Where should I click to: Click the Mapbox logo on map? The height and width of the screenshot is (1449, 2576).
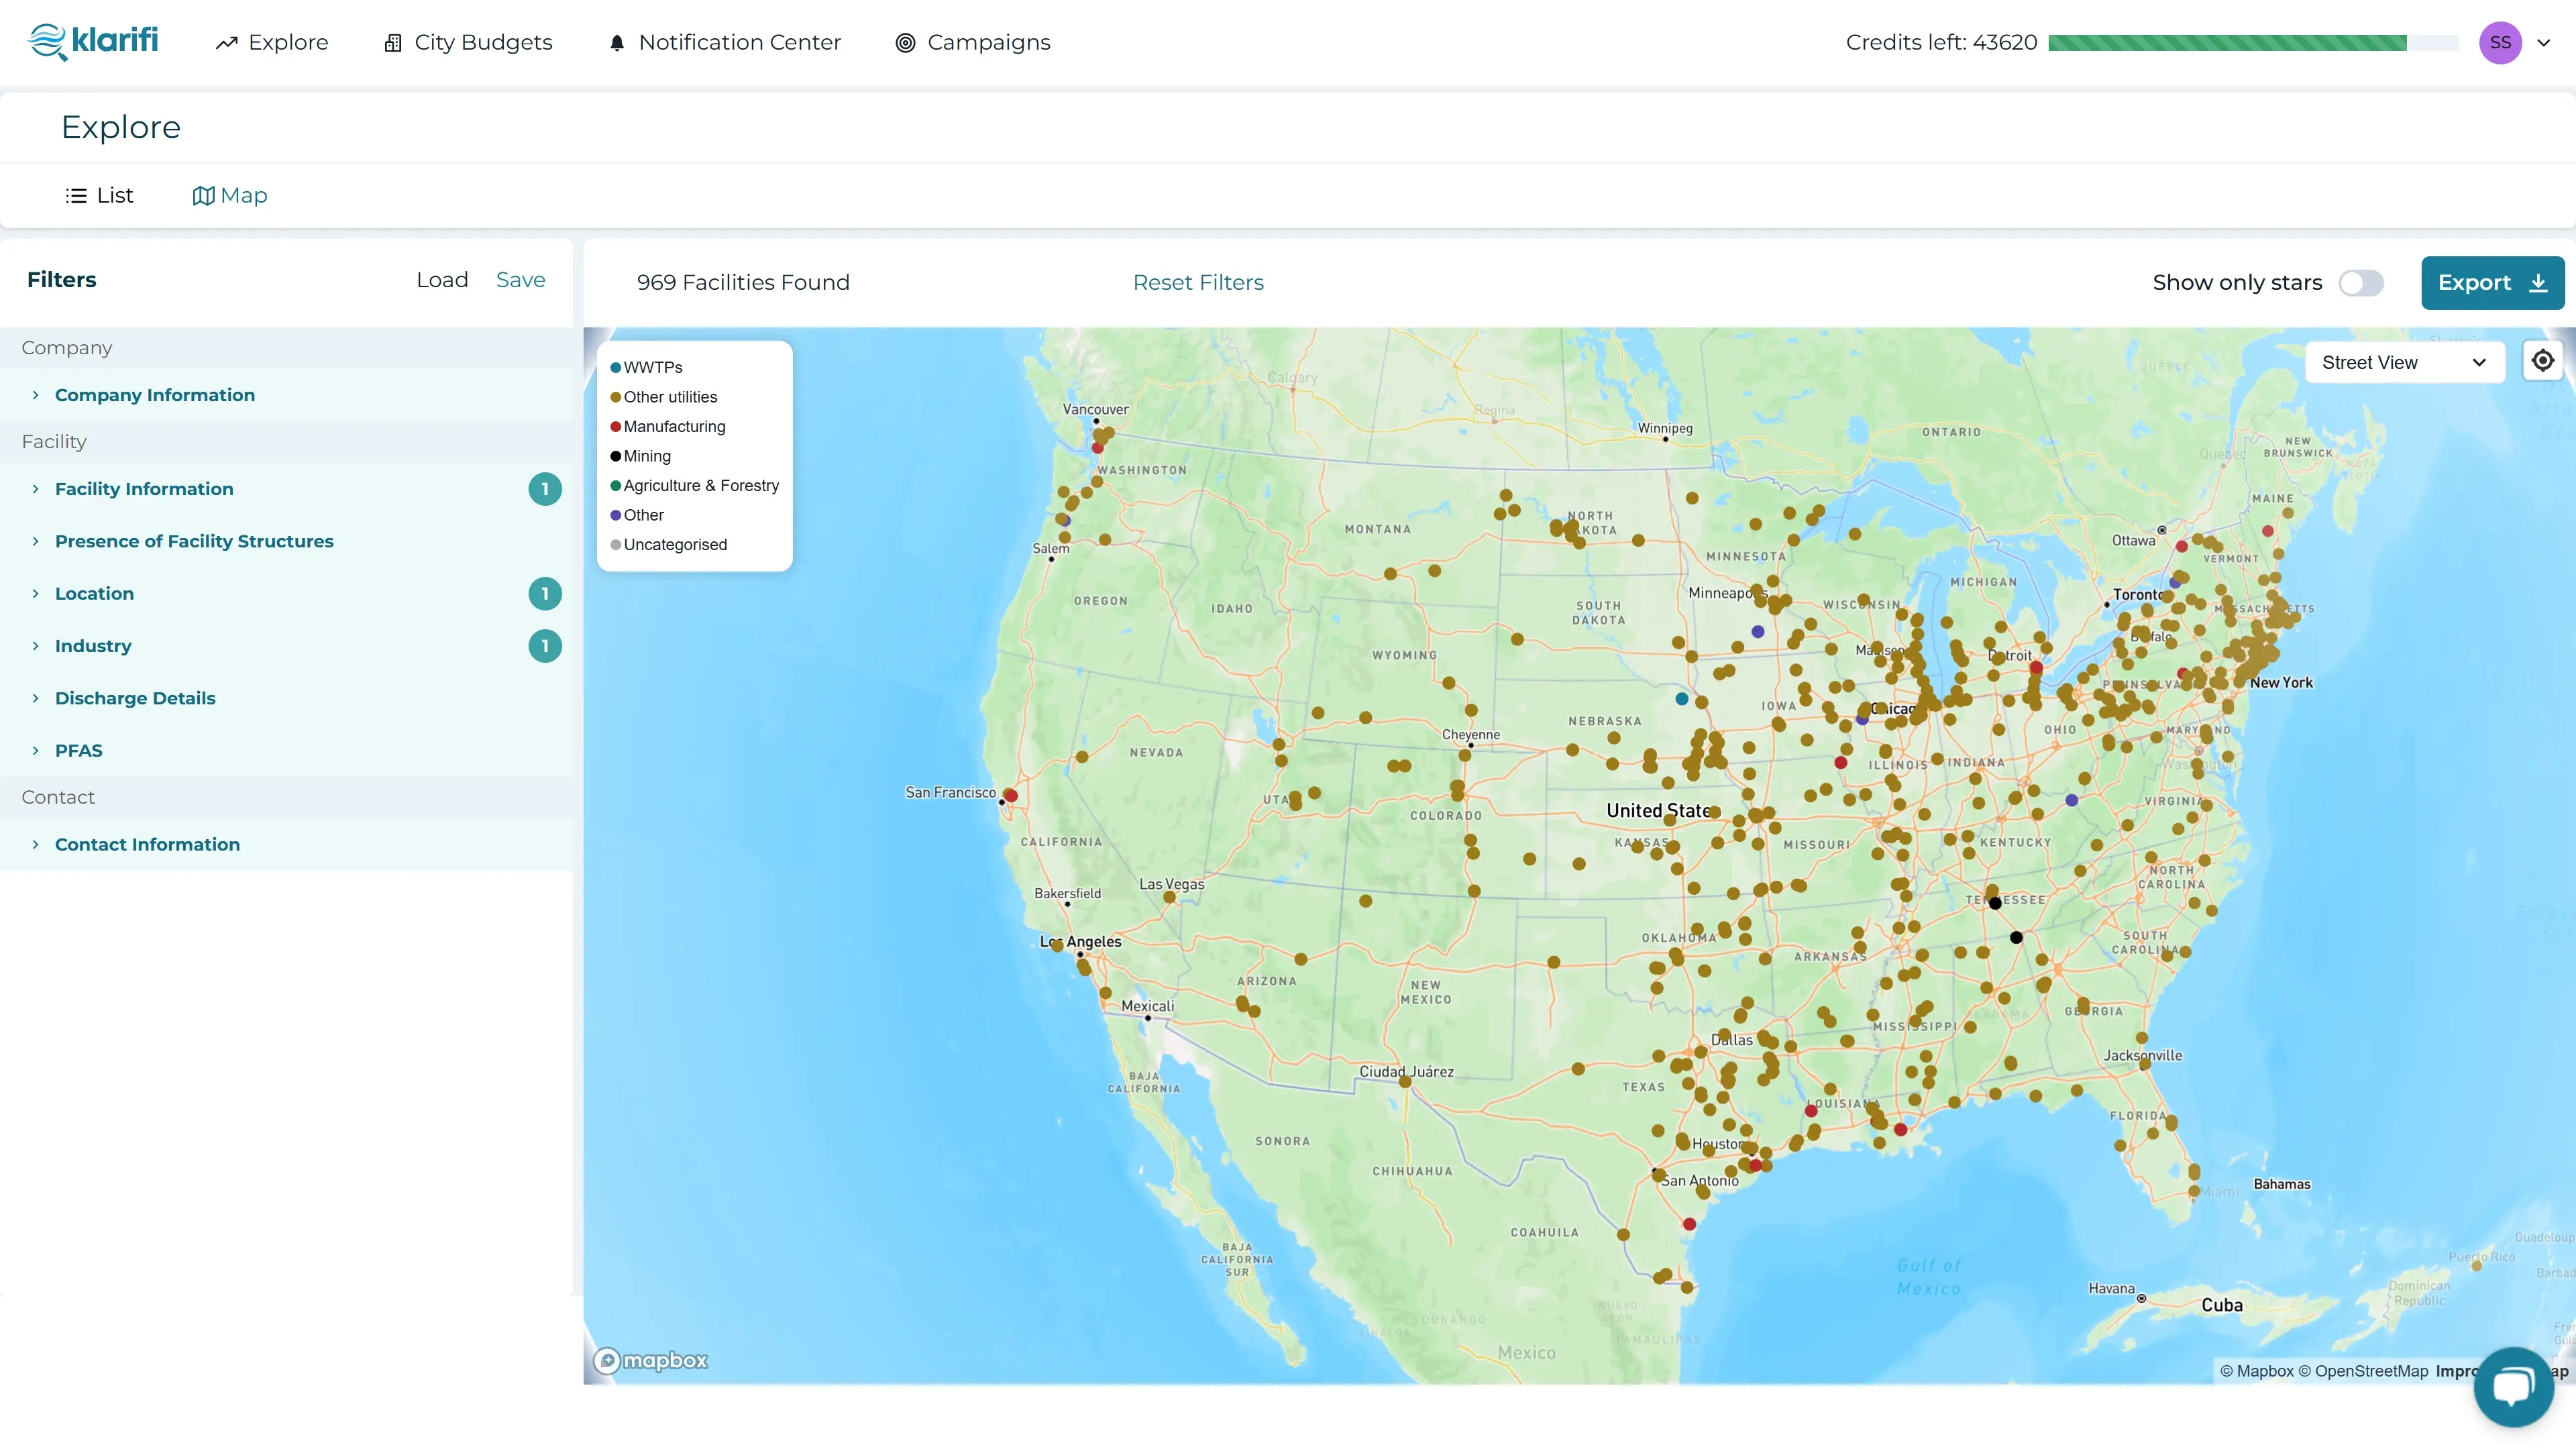pyautogui.click(x=651, y=1360)
